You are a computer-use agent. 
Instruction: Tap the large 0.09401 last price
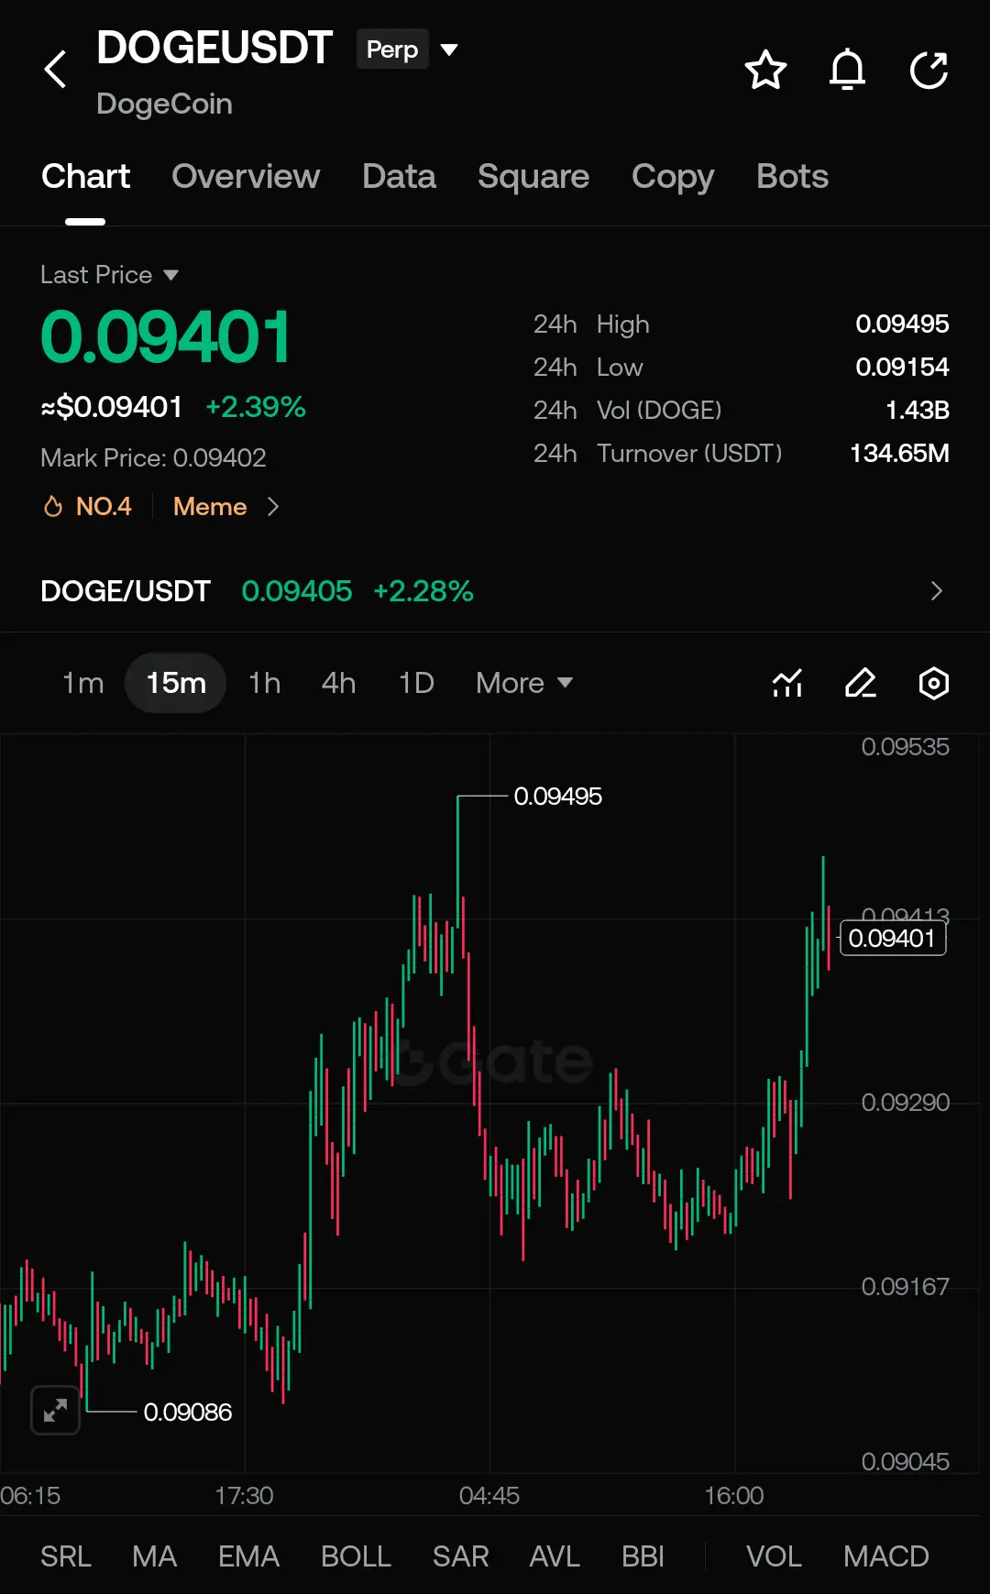[x=166, y=336]
